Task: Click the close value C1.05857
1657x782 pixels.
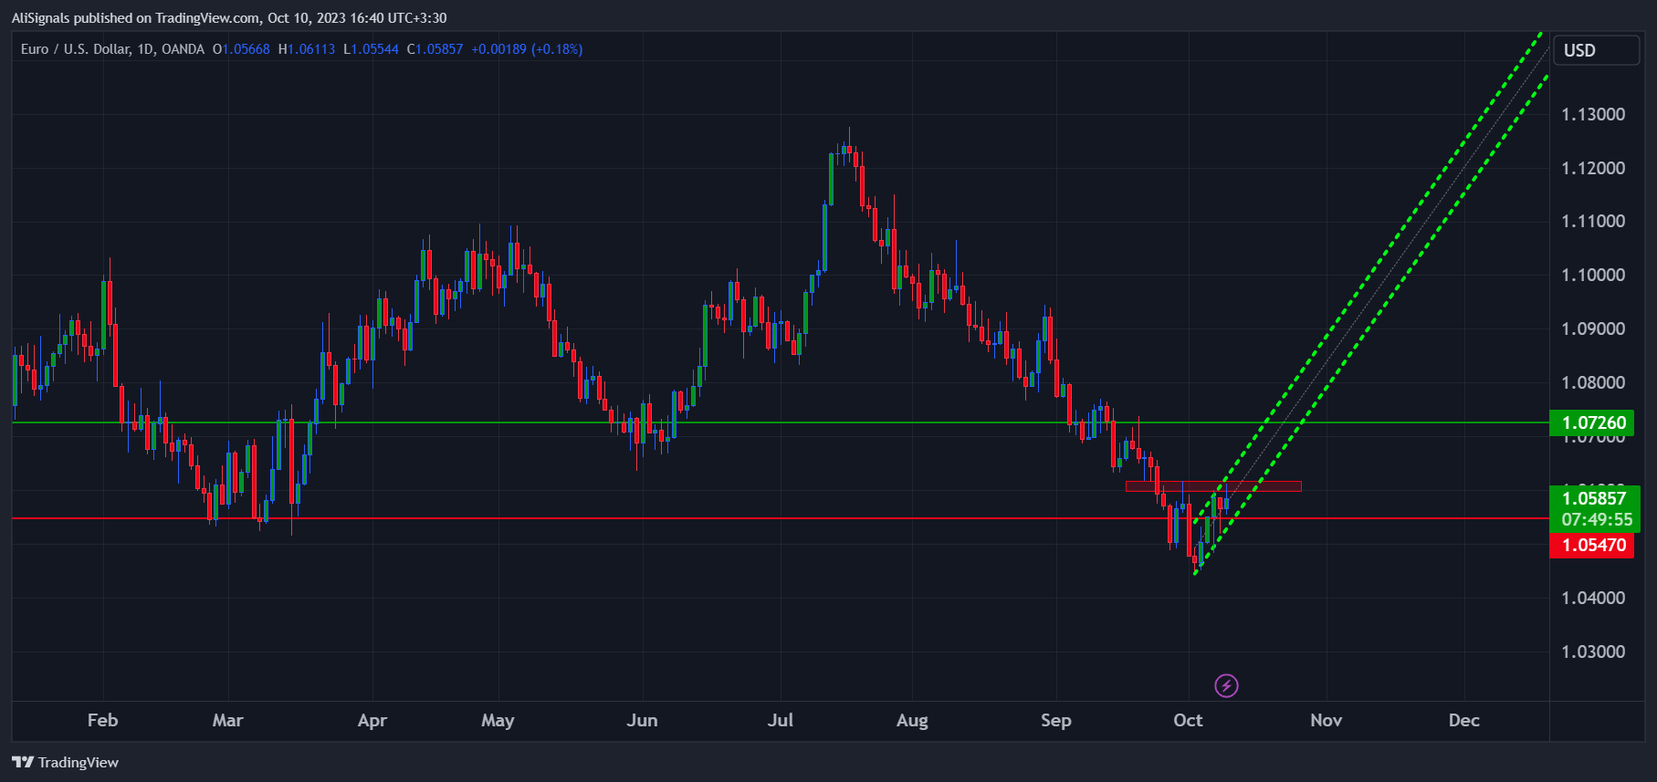Action: 435,49
